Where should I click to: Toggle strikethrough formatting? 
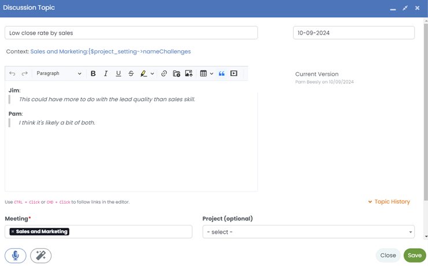(131, 73)
